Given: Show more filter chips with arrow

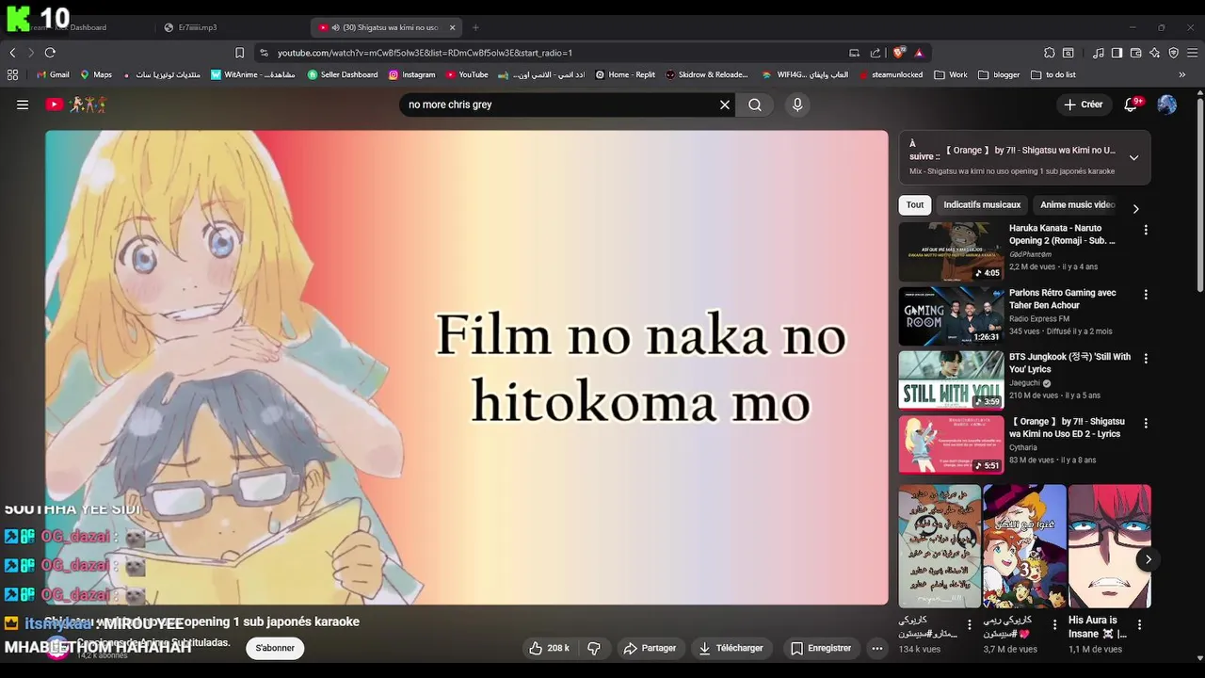Looking at the screenshot, I should [x=1135, y=209].
